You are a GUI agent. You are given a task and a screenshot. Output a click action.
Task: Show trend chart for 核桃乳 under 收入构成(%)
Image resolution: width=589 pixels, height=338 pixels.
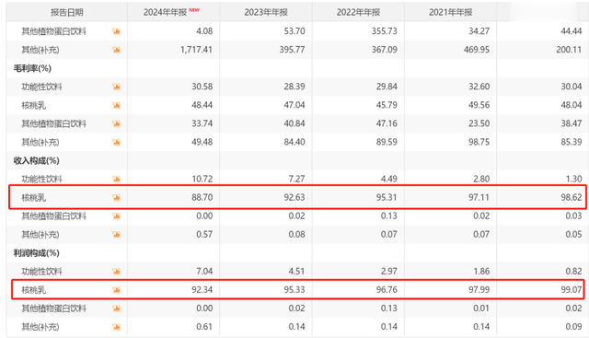[117, 197]
